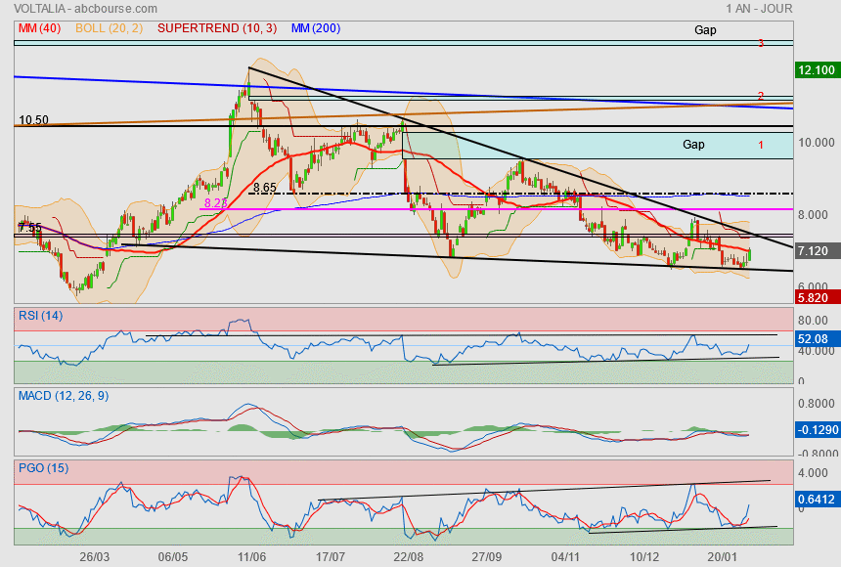The width and height of the screenshot is (841, 567).
Task: Click the VOLTALIA - abcbourse.com title
Action: click(x=86, y=9)
